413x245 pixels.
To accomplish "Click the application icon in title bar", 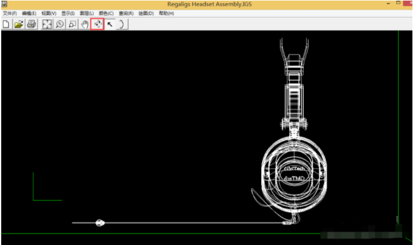I will tap(4, 4).
